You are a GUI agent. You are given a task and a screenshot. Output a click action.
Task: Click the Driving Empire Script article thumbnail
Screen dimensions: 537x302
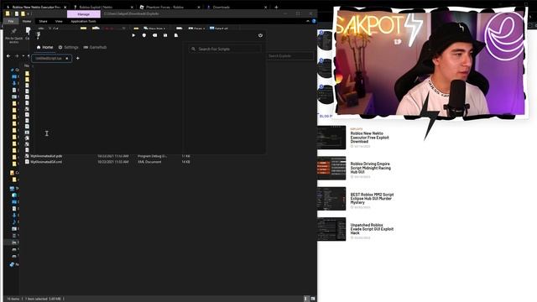[x=331, y=168]
